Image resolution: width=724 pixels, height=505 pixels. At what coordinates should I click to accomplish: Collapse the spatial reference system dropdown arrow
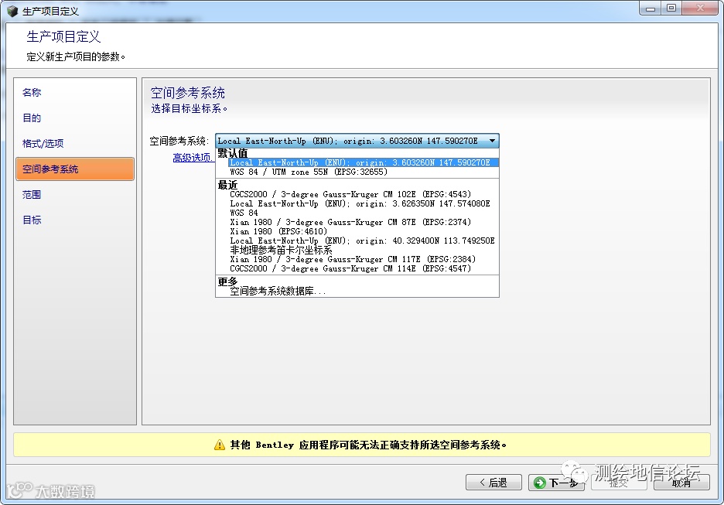coord(492,141)
